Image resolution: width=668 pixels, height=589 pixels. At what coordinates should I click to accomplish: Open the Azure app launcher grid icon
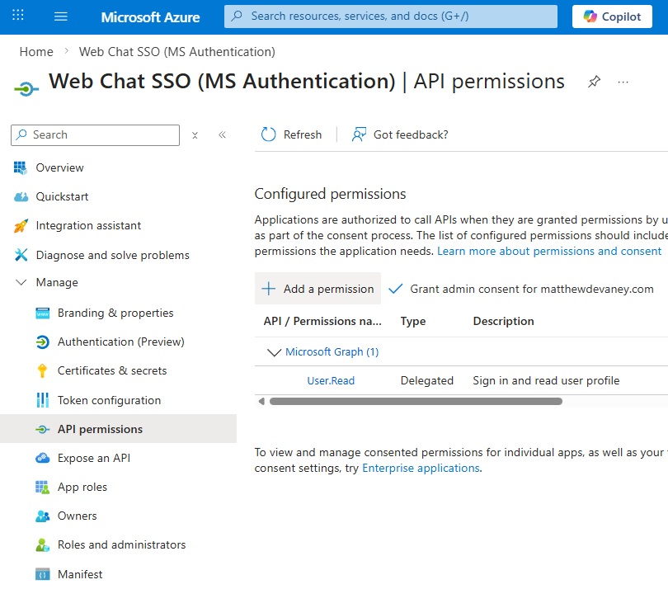[x=18, y=16]
